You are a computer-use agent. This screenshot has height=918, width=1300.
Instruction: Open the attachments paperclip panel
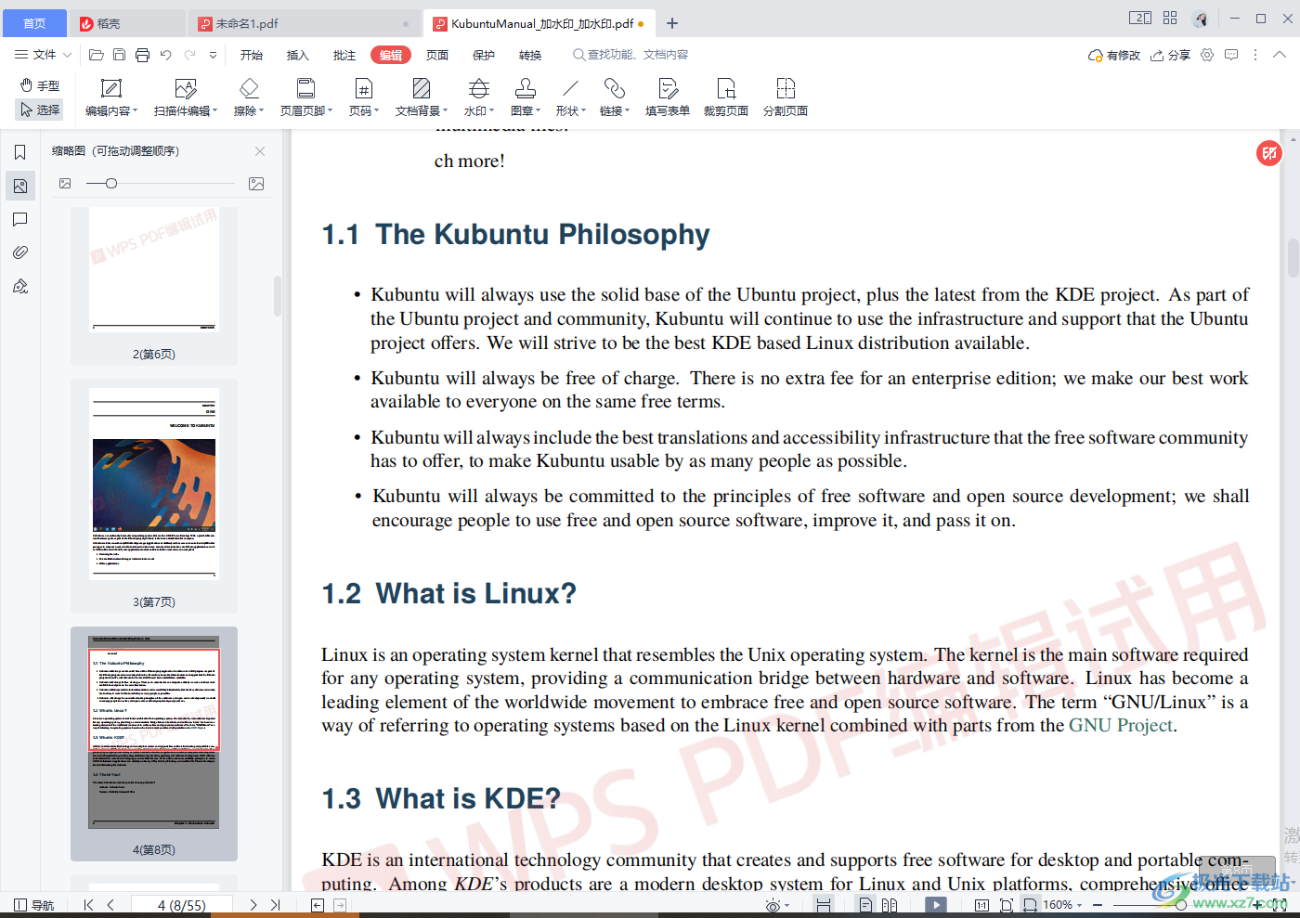tap(20, 252)
